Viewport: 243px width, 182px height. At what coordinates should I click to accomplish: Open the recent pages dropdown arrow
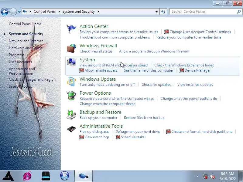19,12
